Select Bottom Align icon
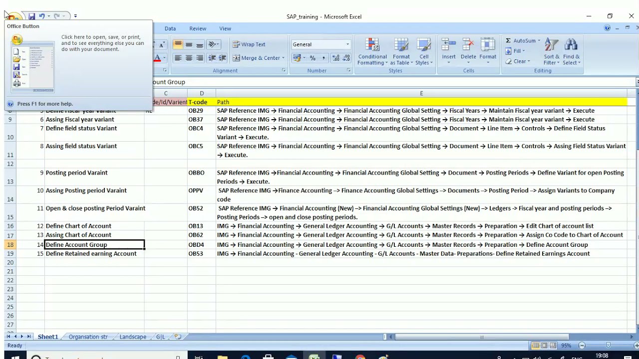This screenshot has height=359, width=639. (200, 44)
